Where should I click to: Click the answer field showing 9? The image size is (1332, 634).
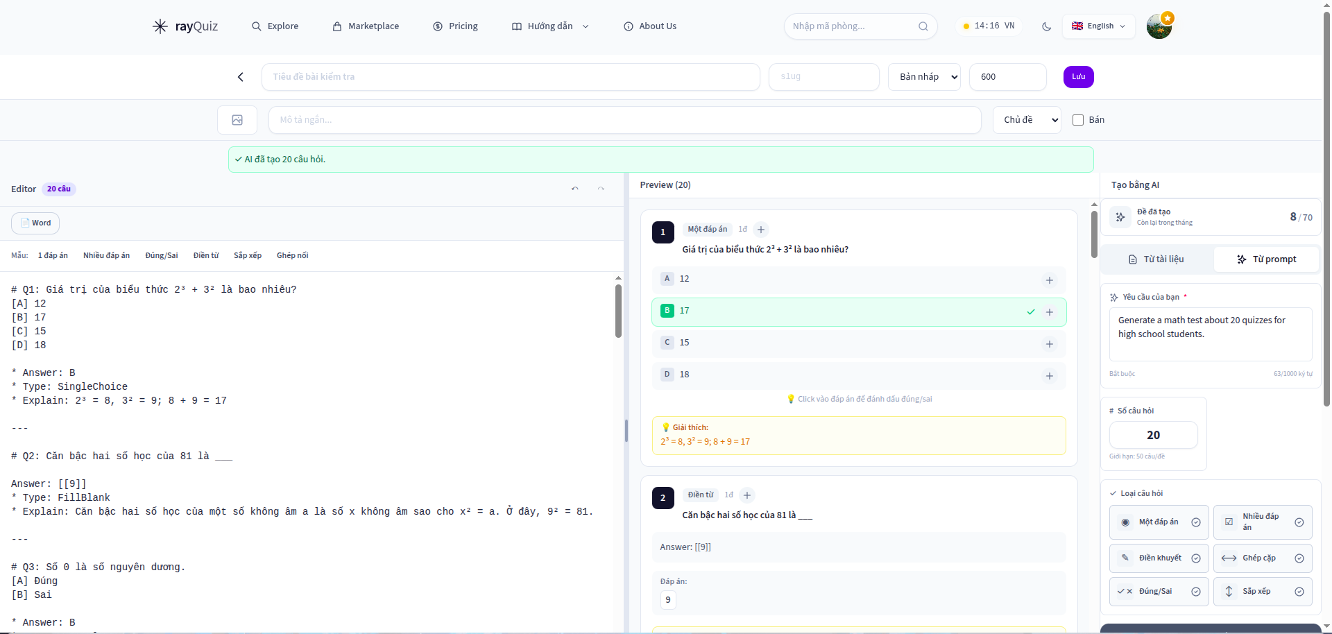[668, 600]
